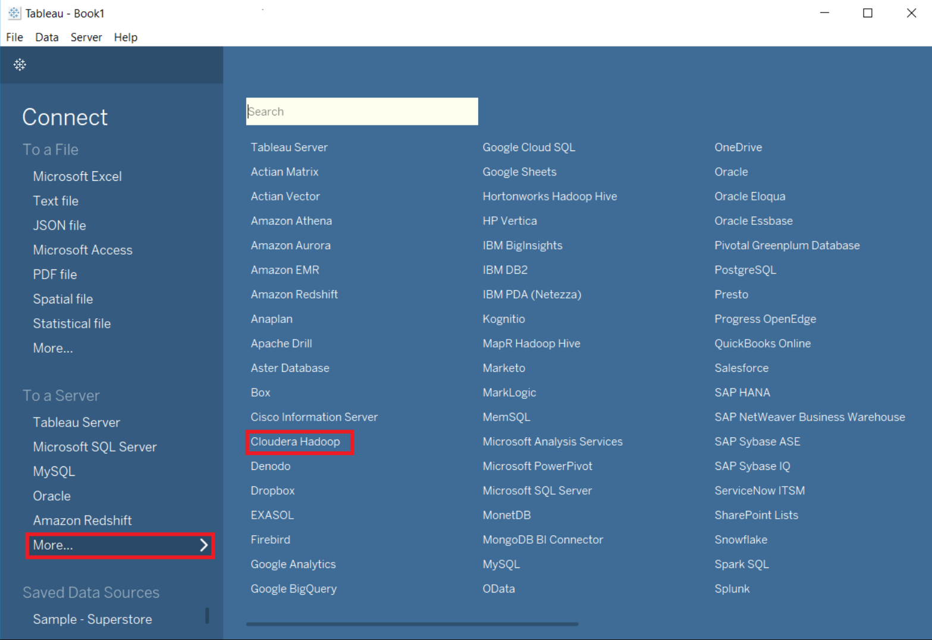932x640 pixels.
Task: Select IBM BigInsights connector
Action: [x=523, y=246]
